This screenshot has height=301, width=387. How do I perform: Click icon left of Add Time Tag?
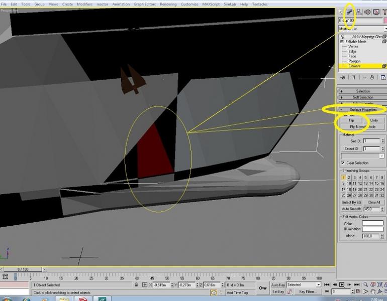tap(214, 292)
